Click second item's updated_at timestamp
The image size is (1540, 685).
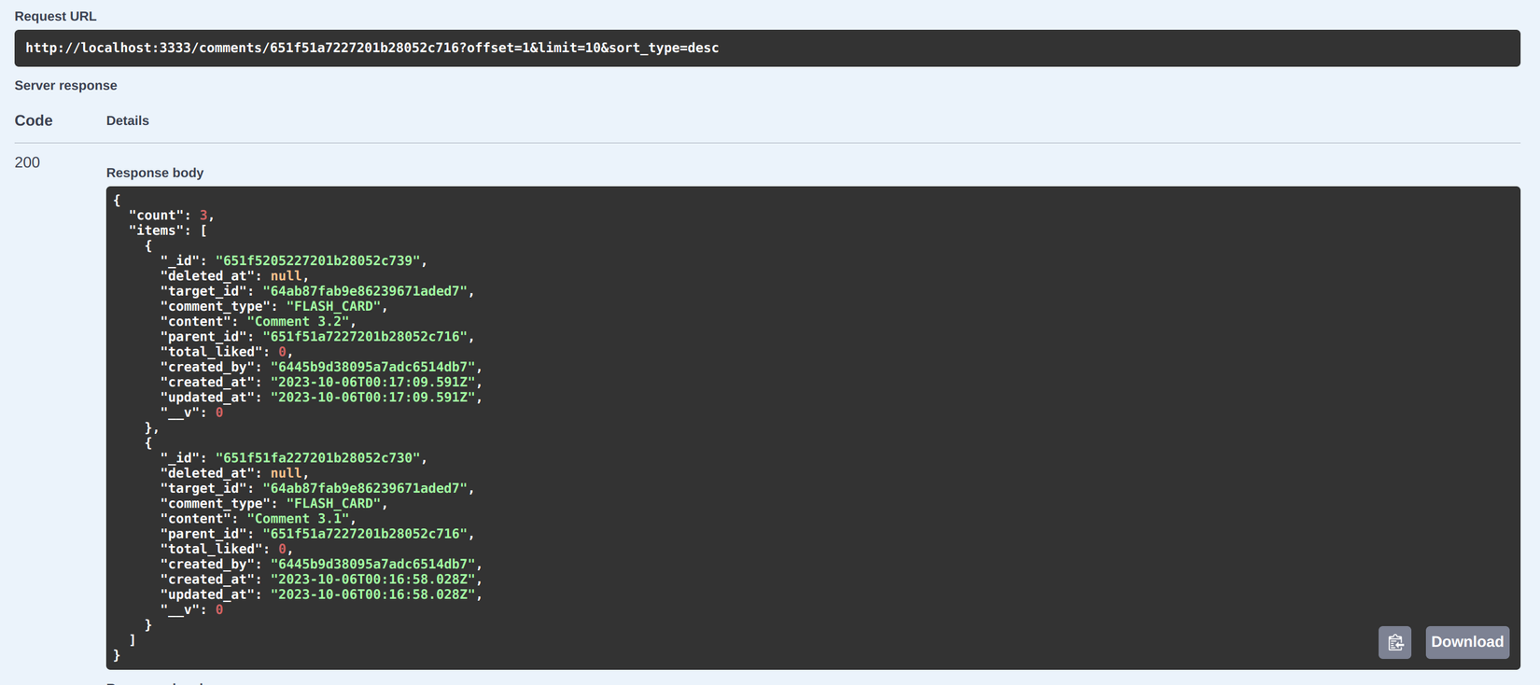click(x=372, y=594)
